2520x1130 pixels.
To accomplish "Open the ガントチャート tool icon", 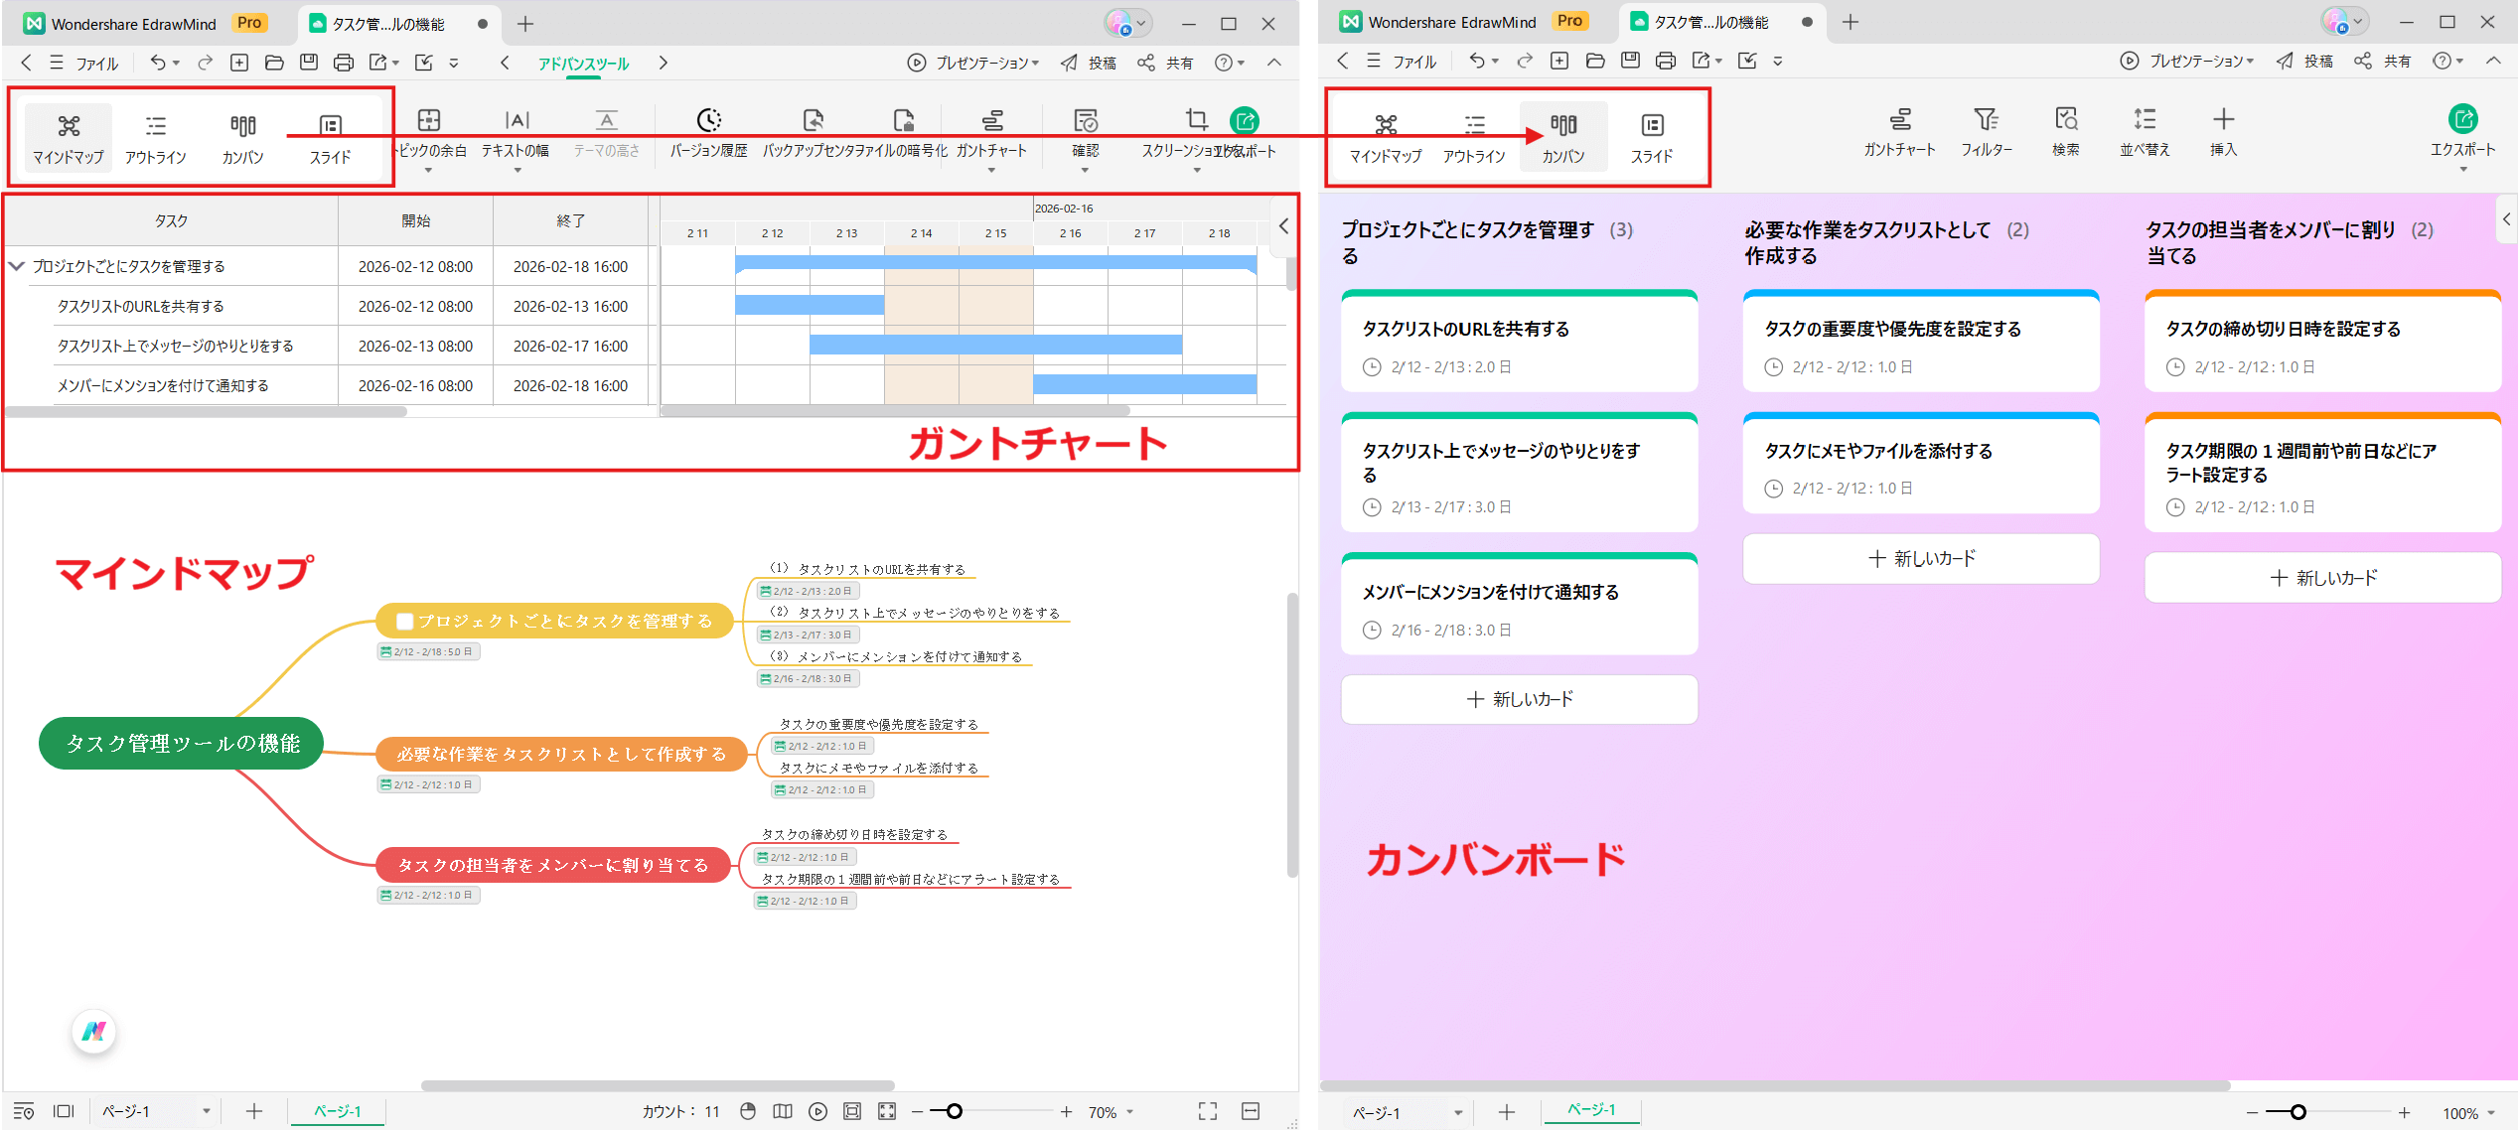I will pyautogui.click(x=990, y=135).
